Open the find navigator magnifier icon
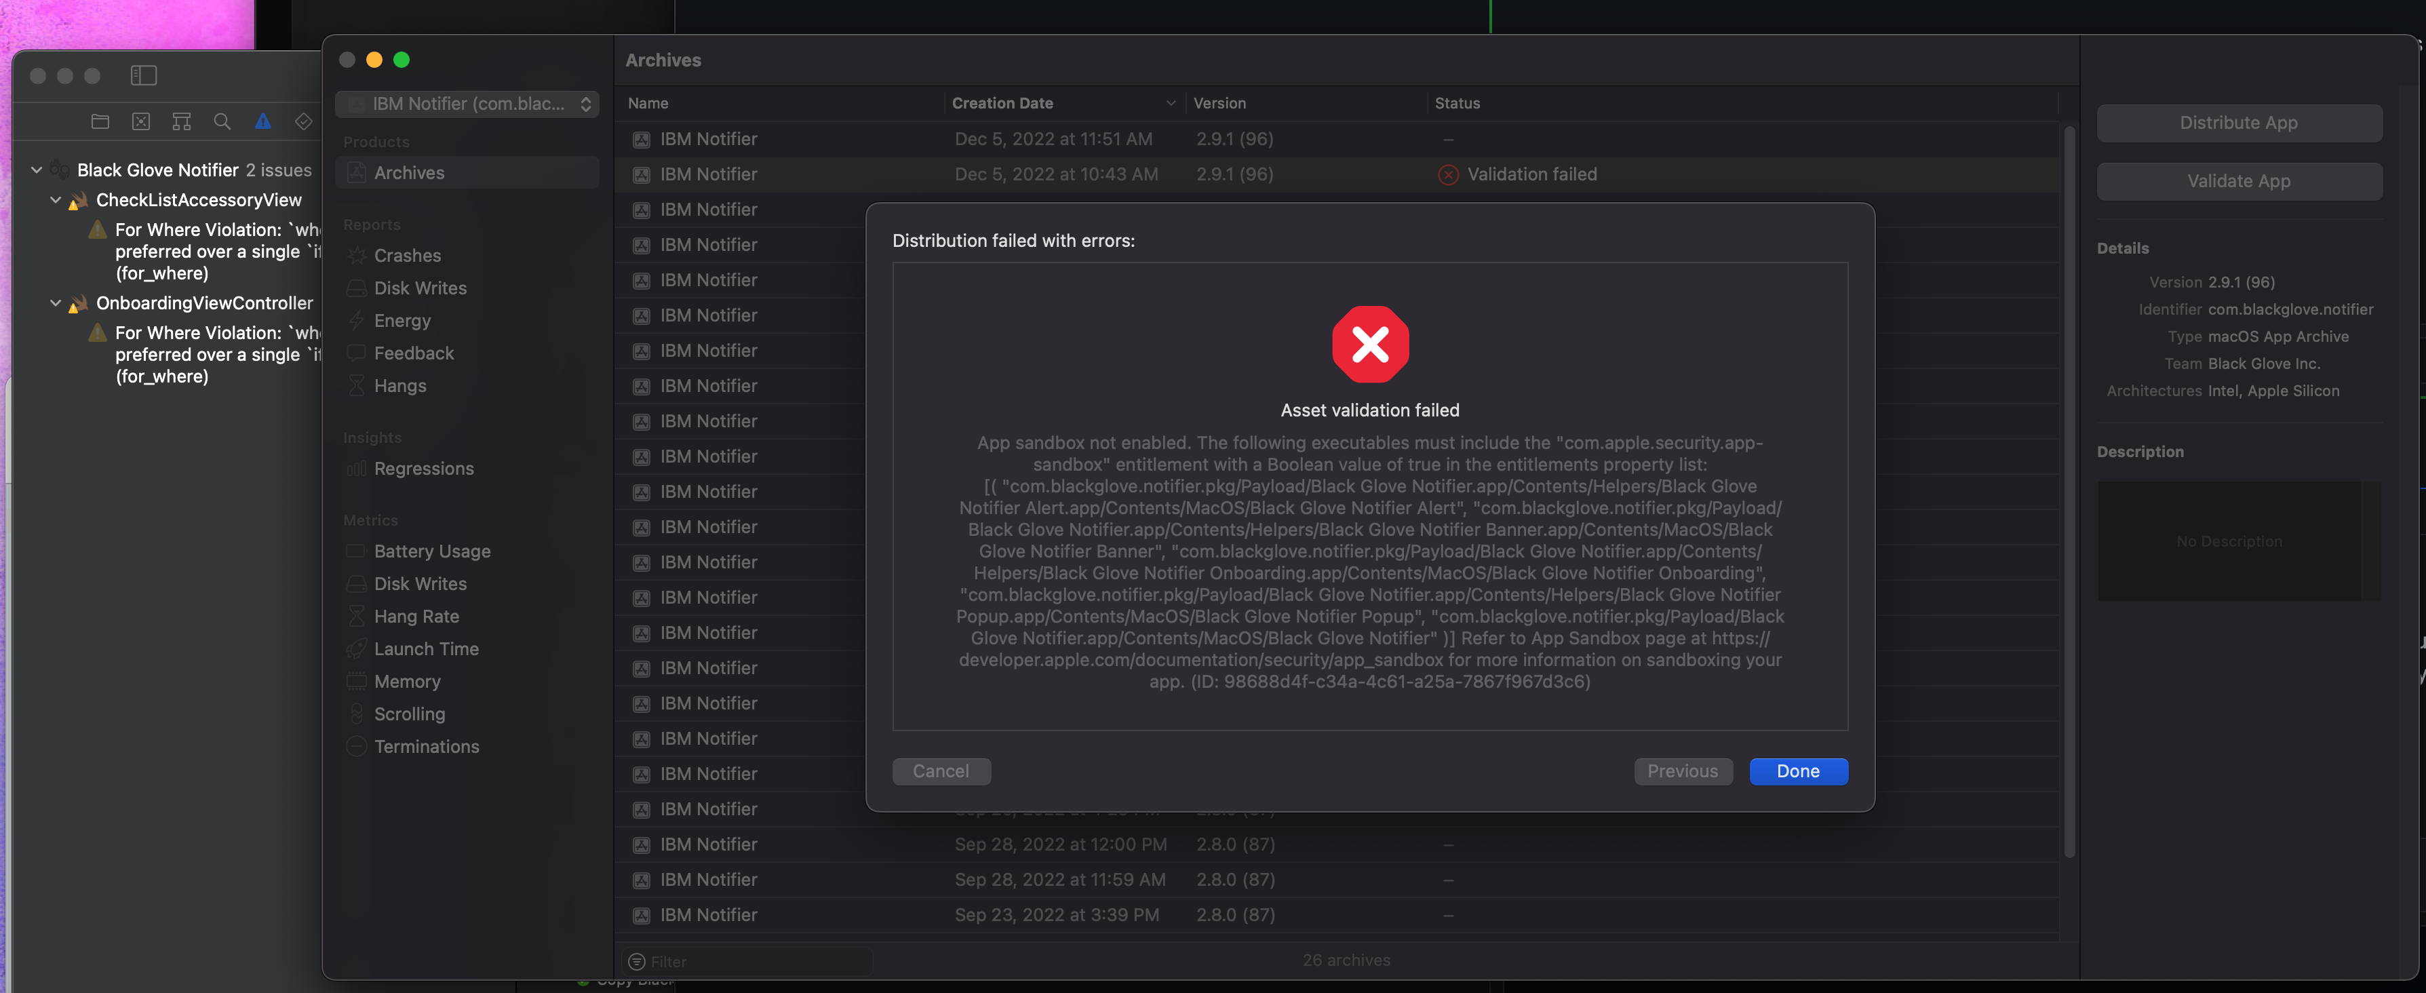 coord(222,121)
